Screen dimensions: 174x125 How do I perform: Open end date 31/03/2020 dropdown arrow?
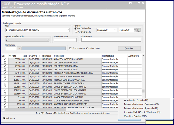[x=135, y=30]
